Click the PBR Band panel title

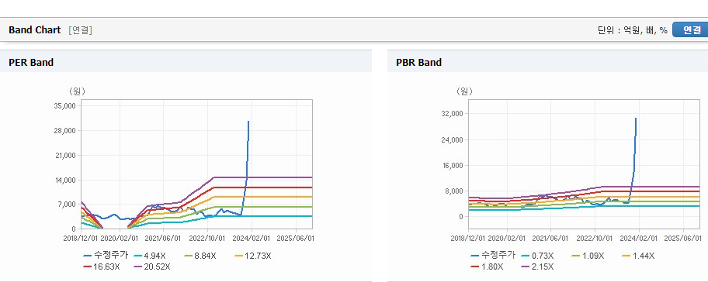coord(418,63)
